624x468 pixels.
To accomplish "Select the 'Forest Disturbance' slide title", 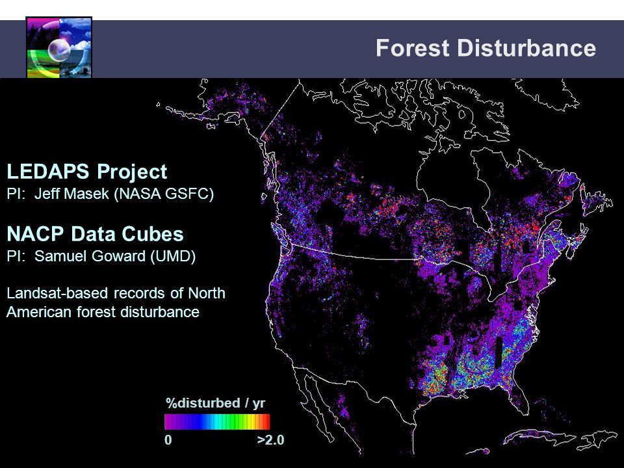I will [486, 48].
